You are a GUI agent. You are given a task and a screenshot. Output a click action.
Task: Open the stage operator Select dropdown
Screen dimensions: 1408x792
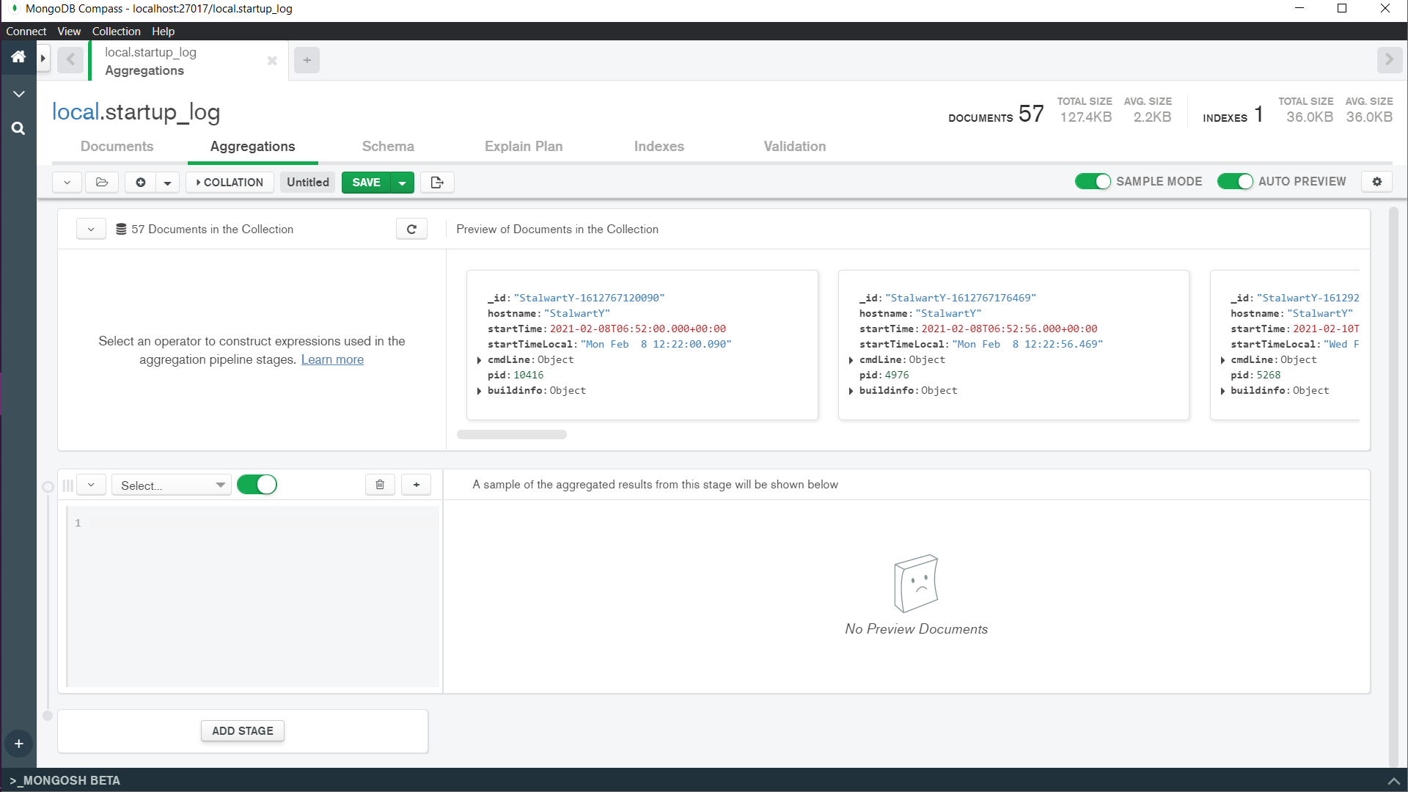point(172,485)
